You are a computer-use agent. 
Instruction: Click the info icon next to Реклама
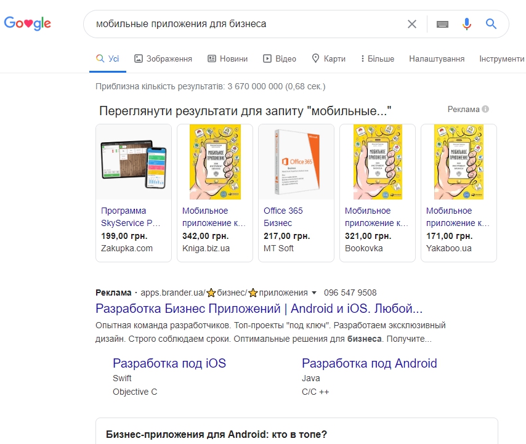pyautogui.click(x=485, y=109)
